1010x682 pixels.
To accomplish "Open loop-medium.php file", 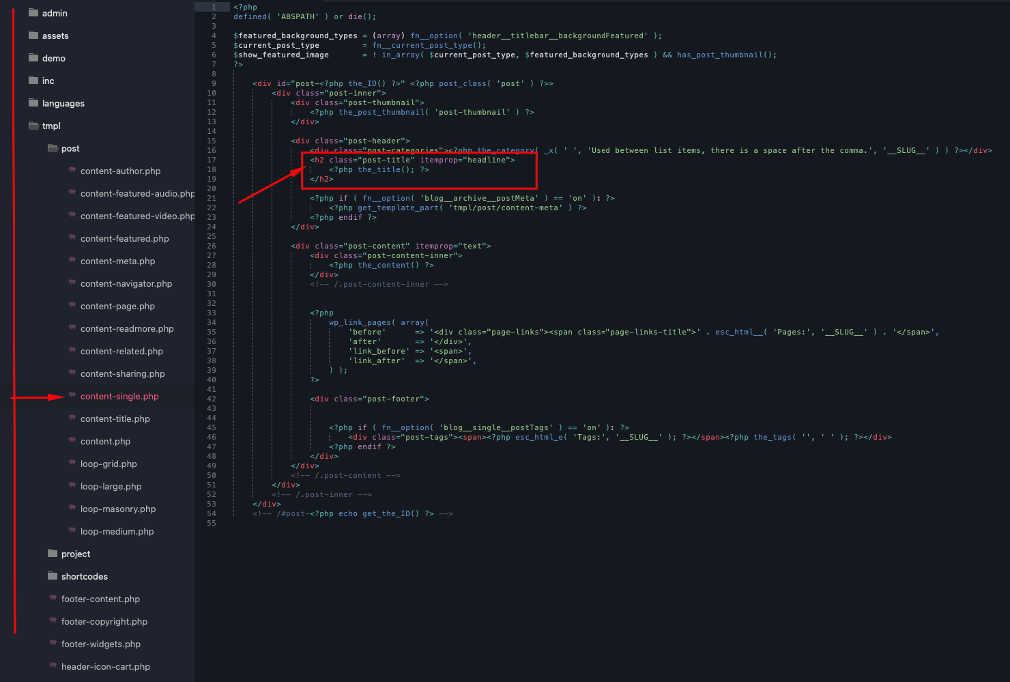I will tap(117, 531).
